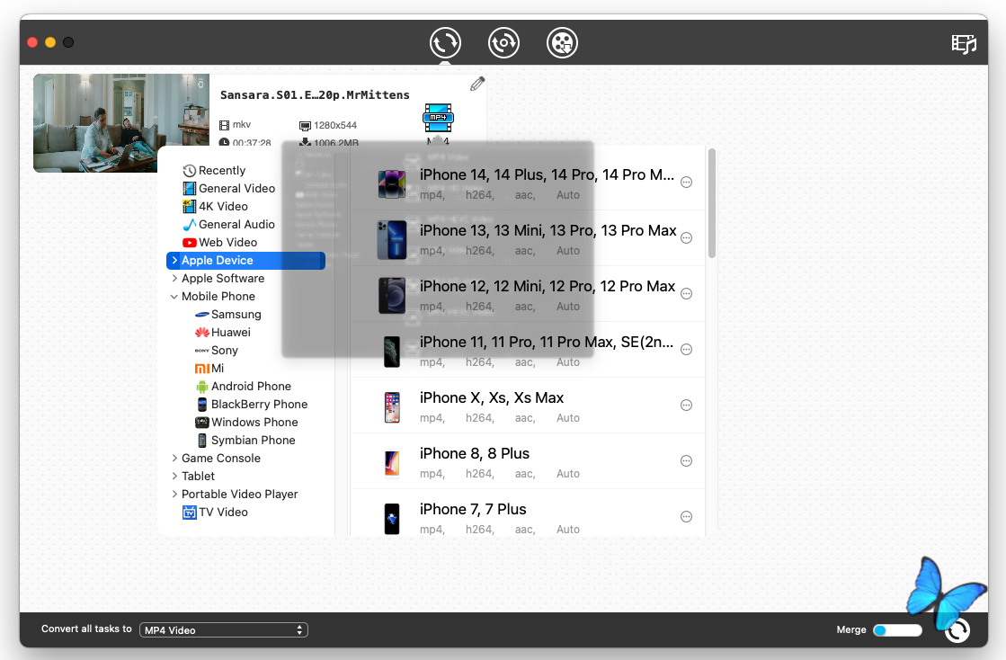The image size is (1006, 660).
Task: Click the round Convert start button
Action: pos(957,629)
